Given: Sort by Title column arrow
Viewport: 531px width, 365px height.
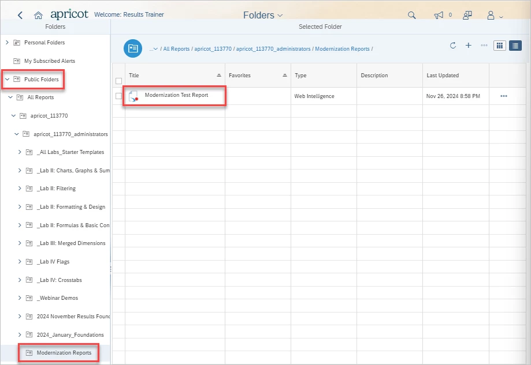Looking at the screenshot, I should (x=219, y=76).
